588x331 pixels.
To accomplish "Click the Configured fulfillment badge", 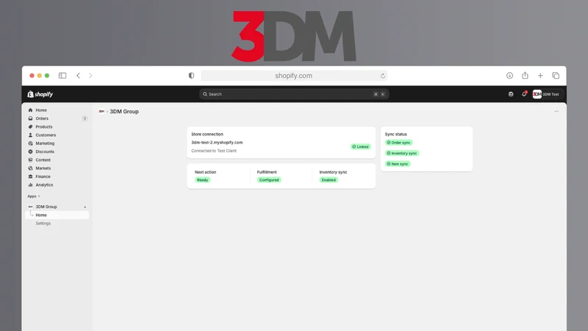I will 269,179.
